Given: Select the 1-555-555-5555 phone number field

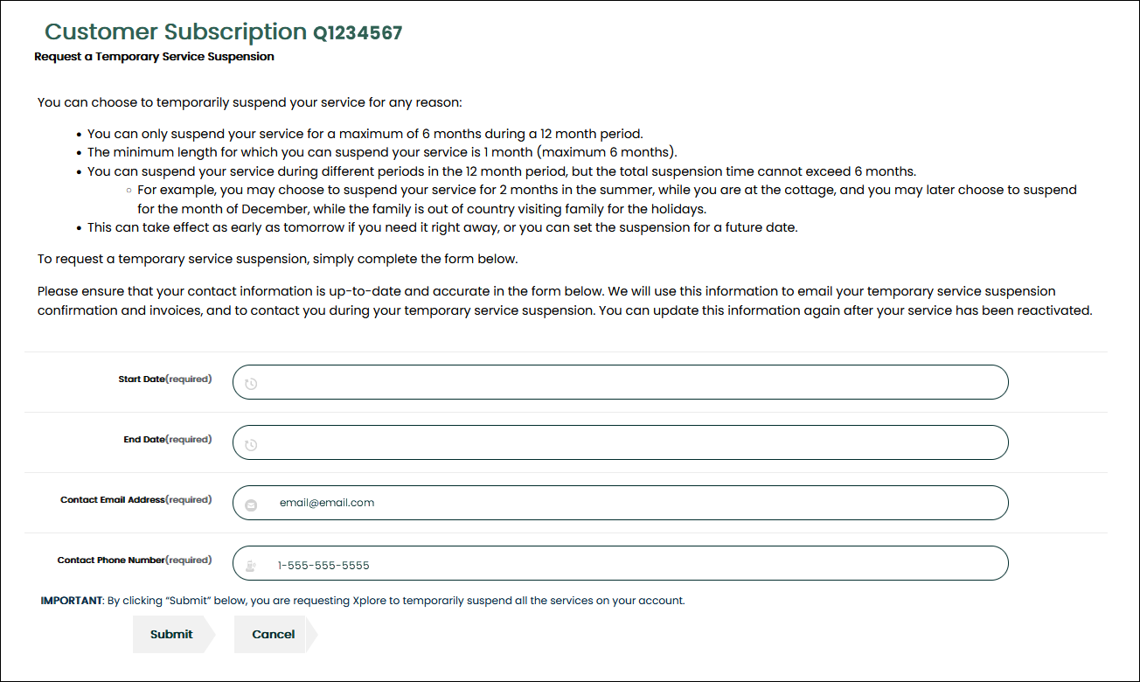Looking at the screenshot, I should coord(621,563).
